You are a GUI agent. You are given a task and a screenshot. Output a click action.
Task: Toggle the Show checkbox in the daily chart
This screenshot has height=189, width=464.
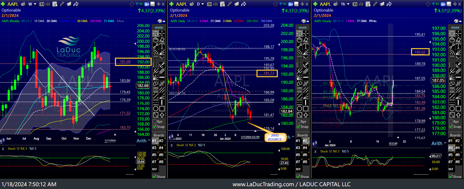298,176
